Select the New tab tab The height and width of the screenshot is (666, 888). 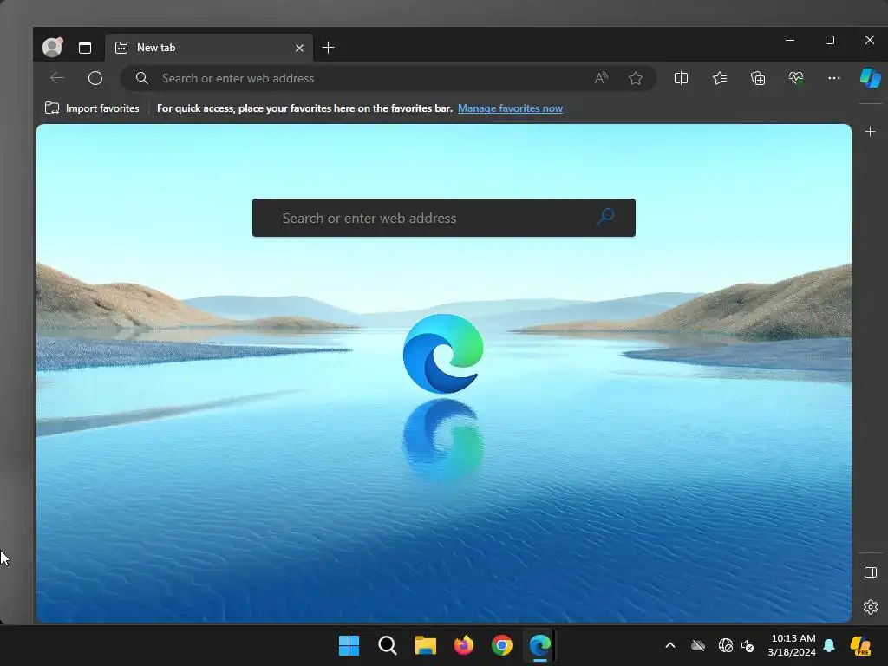click(x=210, y=48)
